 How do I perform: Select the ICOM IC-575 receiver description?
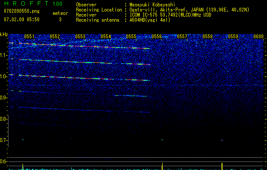[170, 15]
